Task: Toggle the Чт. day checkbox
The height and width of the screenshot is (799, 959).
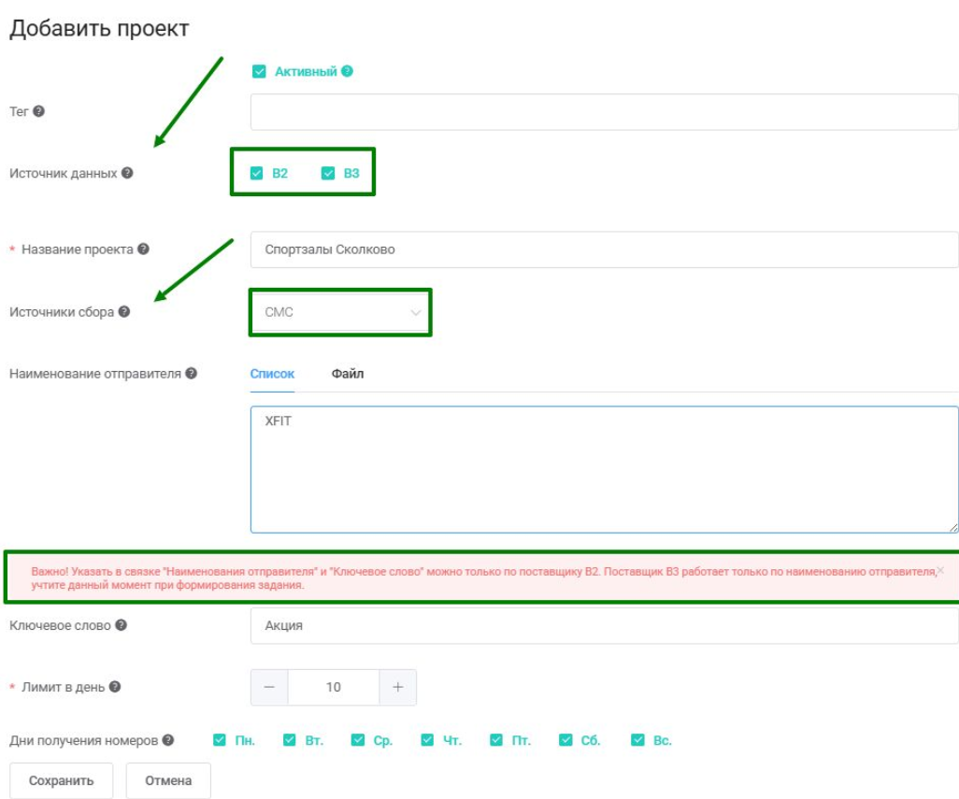Action: tap(427, 740)
